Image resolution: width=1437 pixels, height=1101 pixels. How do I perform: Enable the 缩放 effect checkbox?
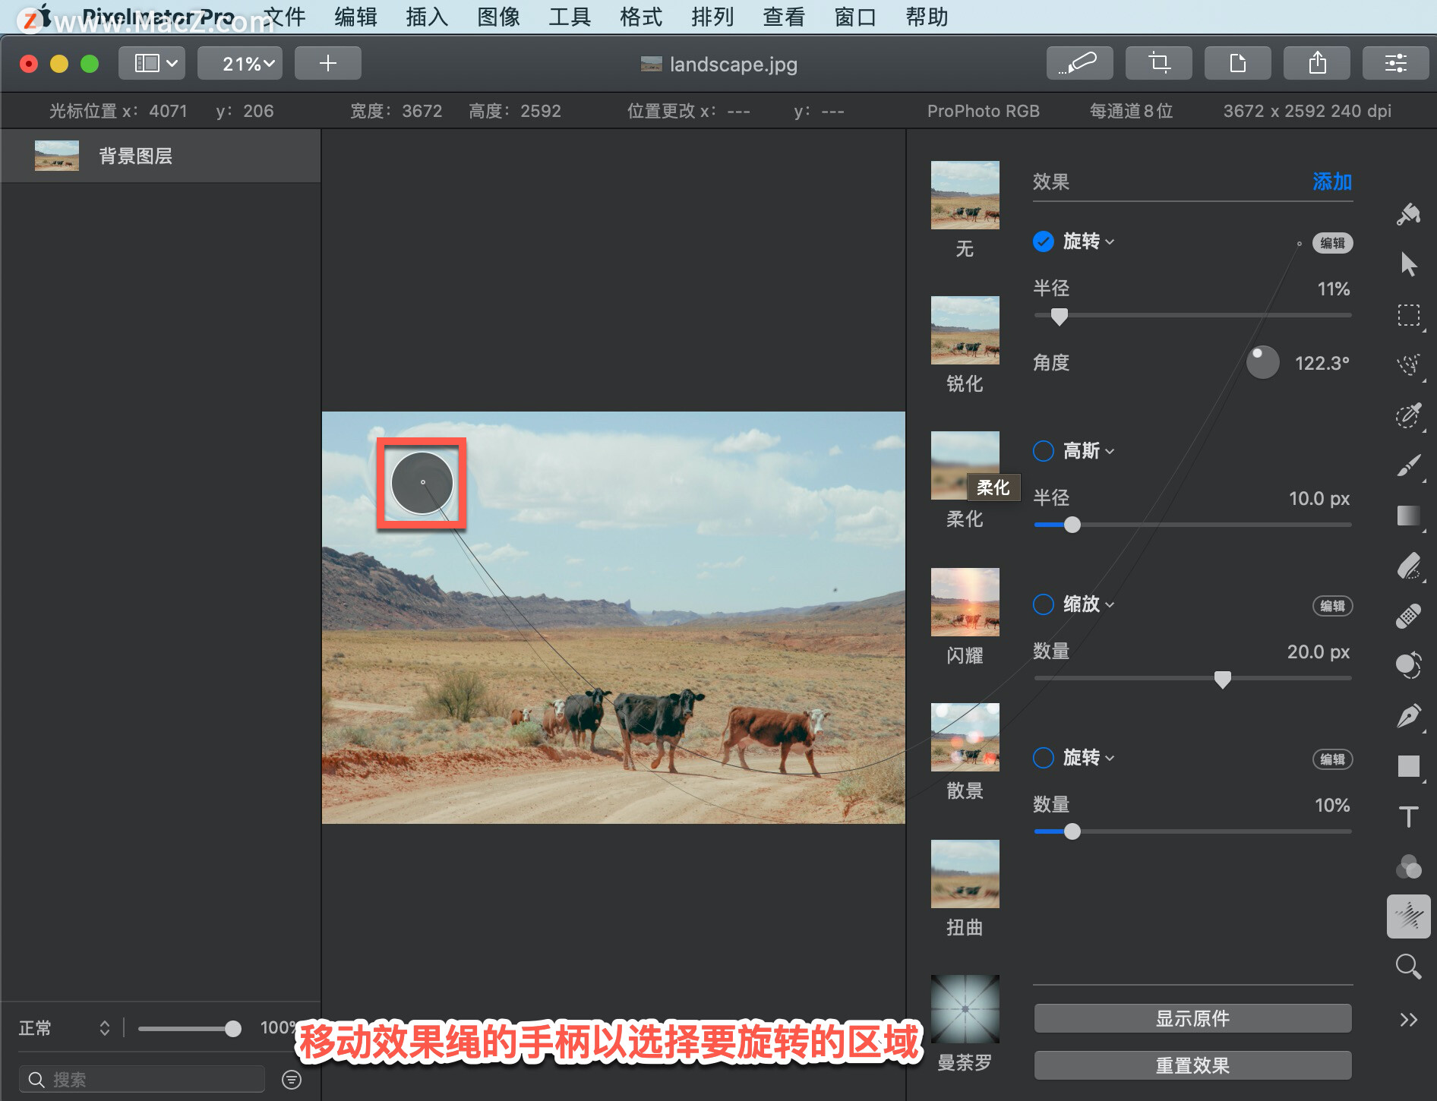tap(1044, 604)
